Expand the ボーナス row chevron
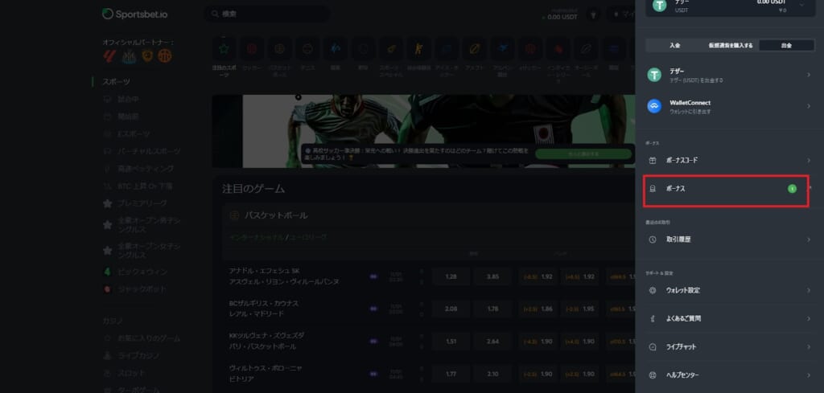The width and height of the screenshot is (824, 393). click(x=810, y=188)
